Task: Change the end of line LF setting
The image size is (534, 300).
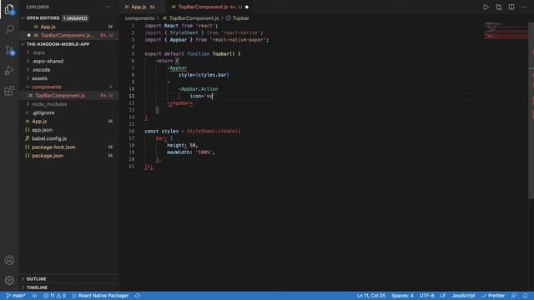Action: [x=443, y=296]
